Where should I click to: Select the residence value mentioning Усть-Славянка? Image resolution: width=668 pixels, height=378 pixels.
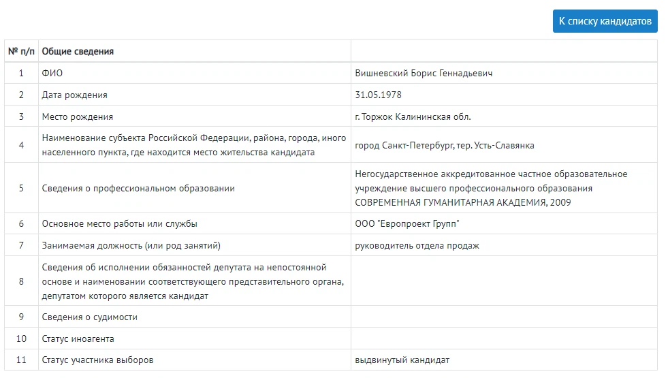point(444,145)
